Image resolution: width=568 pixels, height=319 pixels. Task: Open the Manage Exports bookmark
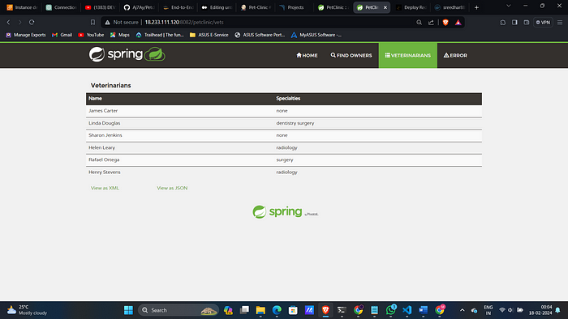point(26,35)
